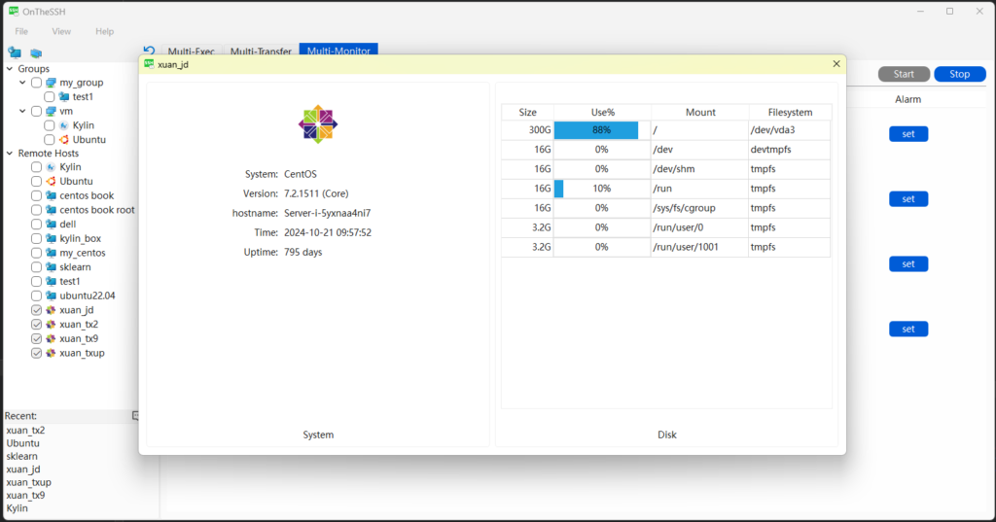Open the View menu
This screenshot has height=522, width=996.
61,32
